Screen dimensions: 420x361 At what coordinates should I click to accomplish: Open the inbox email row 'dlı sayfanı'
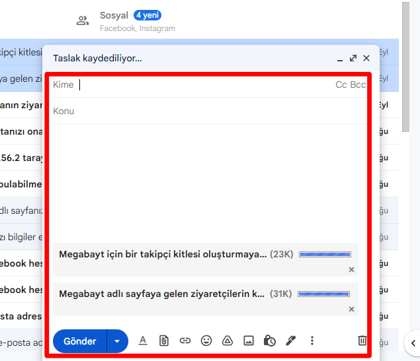pyautogui.click(x=21, y=211)
